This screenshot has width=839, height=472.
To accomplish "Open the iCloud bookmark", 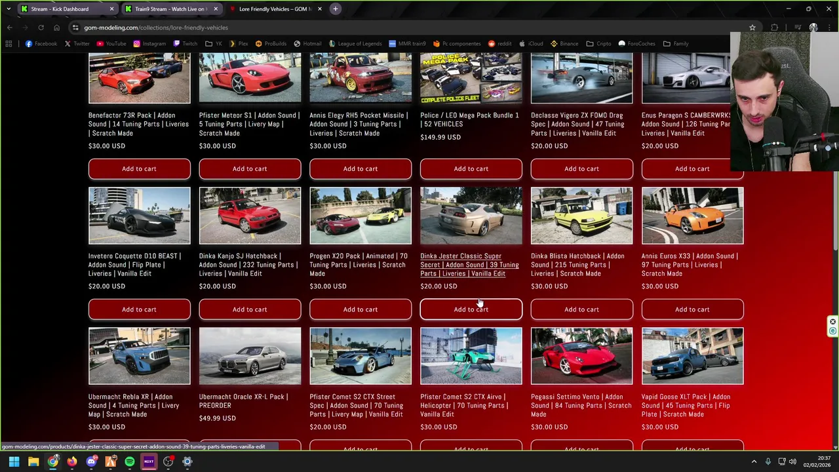I will click(x=531, y=44).
